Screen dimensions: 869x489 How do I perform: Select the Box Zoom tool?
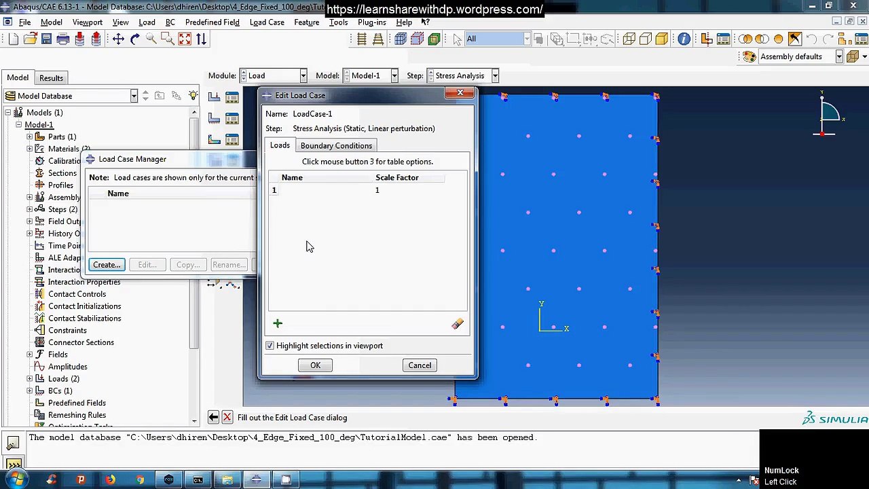168,39
